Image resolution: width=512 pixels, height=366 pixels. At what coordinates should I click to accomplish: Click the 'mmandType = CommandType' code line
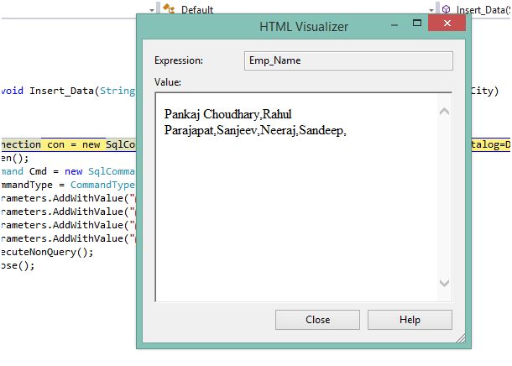68,185
